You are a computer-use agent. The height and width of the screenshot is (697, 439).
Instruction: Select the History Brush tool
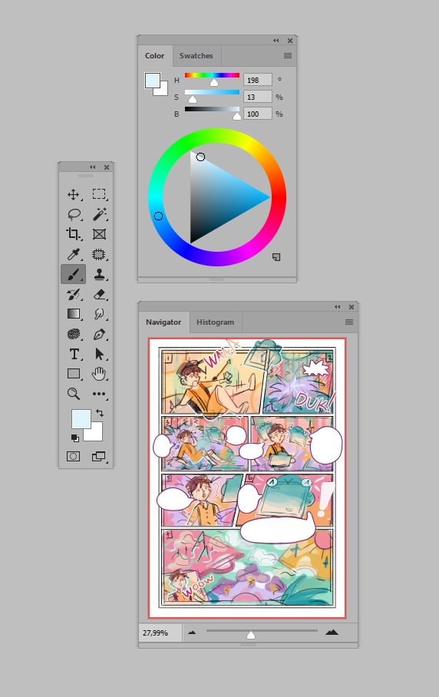(x=74, y=294)
